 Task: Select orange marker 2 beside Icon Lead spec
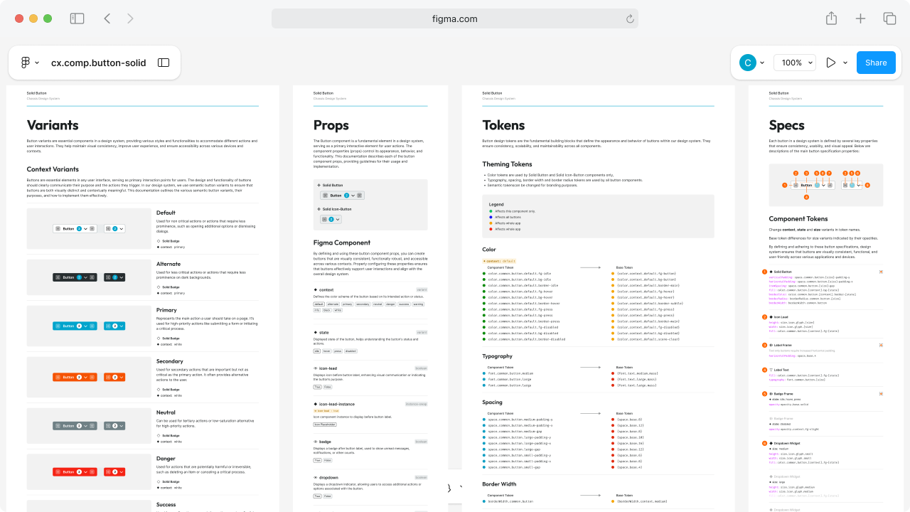[x=765, y=316]
